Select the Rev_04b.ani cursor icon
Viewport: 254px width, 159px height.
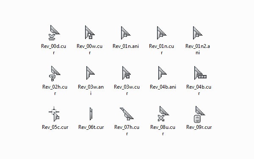[162, 73]
